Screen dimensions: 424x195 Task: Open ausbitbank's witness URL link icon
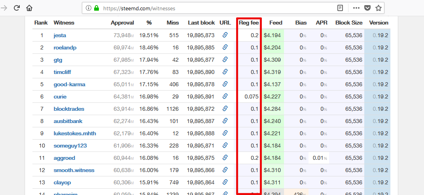[225, 121]
